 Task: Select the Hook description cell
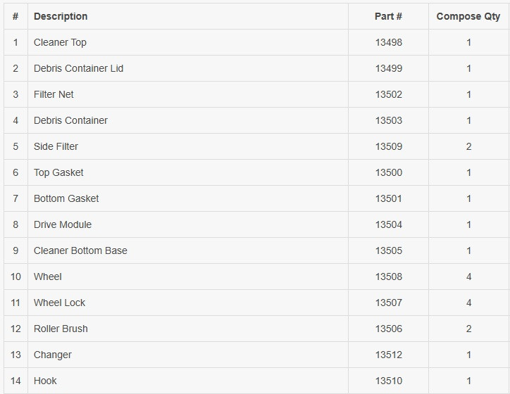45,381
